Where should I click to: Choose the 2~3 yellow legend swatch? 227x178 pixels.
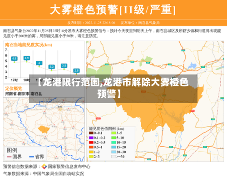point(91,157)
